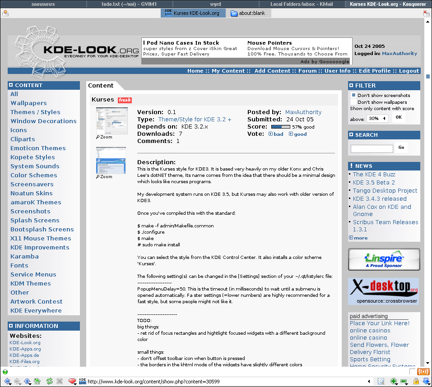Click the padlock security icon

[416, 381]
